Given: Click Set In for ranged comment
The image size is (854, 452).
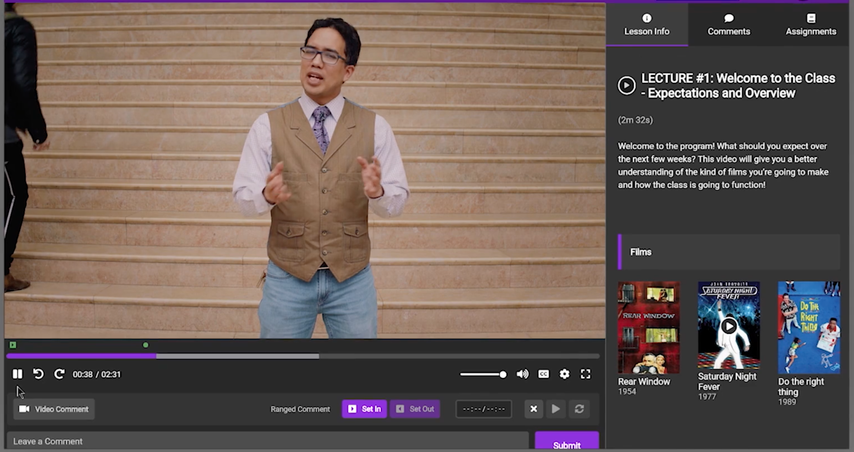Looking at the screenshot, I should [364, 409].
